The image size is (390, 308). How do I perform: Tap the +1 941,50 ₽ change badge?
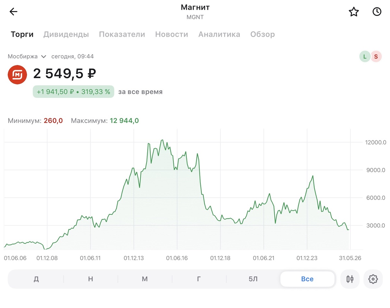point(73,92)
